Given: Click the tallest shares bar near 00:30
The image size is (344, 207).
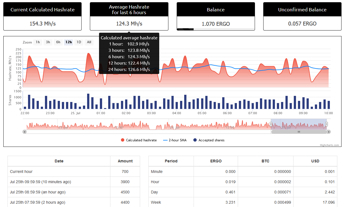Looking at the screenshot, I should pyautogui.click(x=88, y=101).
